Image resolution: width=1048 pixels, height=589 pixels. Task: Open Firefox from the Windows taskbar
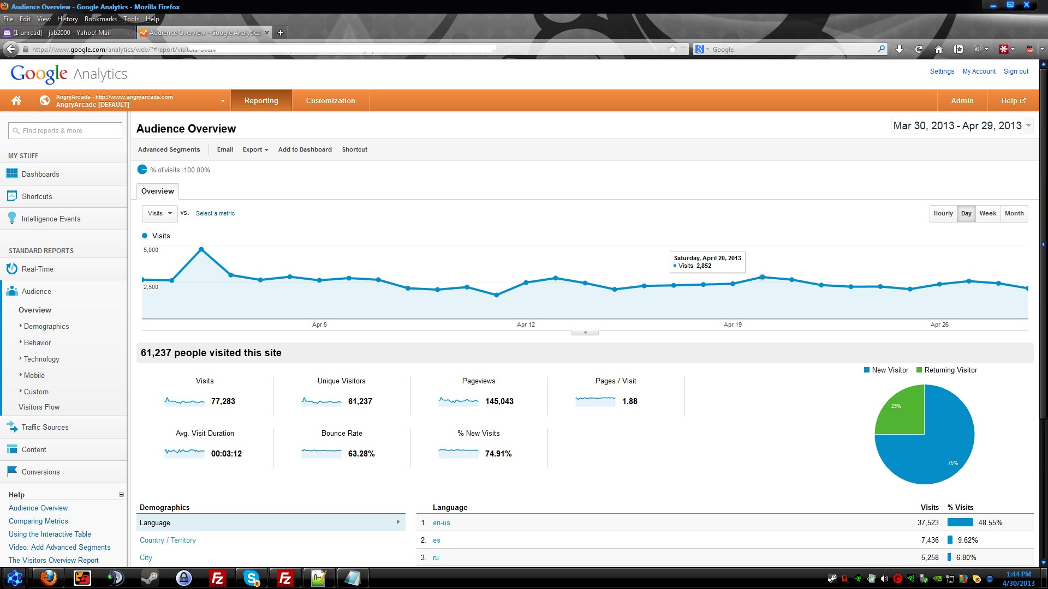click(49, 578)
